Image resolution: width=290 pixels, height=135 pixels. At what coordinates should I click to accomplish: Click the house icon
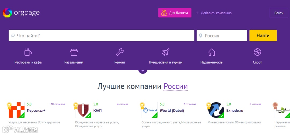coord(212,52)
